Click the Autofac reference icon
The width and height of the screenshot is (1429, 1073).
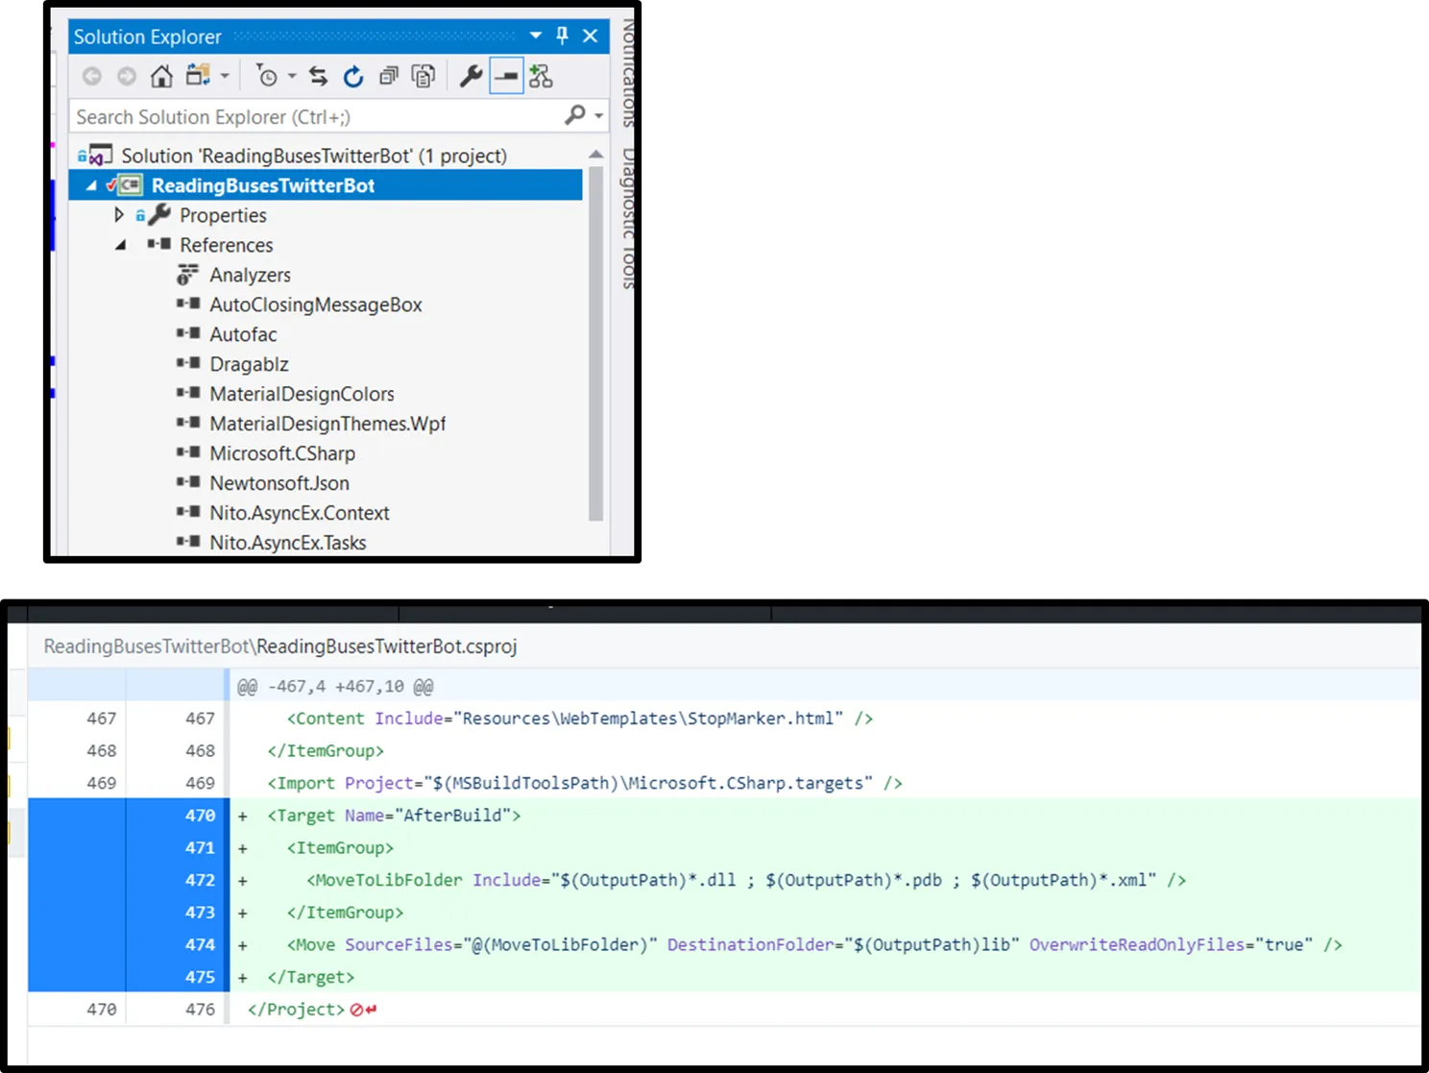coord(188,333)
